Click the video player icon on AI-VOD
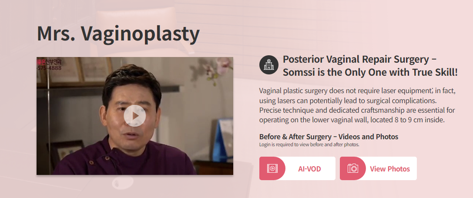473x198 pixels. coord(272,168)
